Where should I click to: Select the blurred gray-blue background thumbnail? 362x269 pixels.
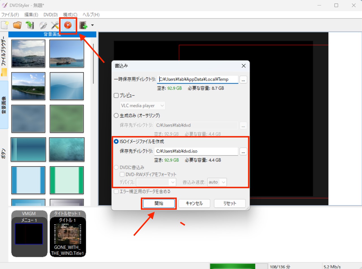click(28, 118)
